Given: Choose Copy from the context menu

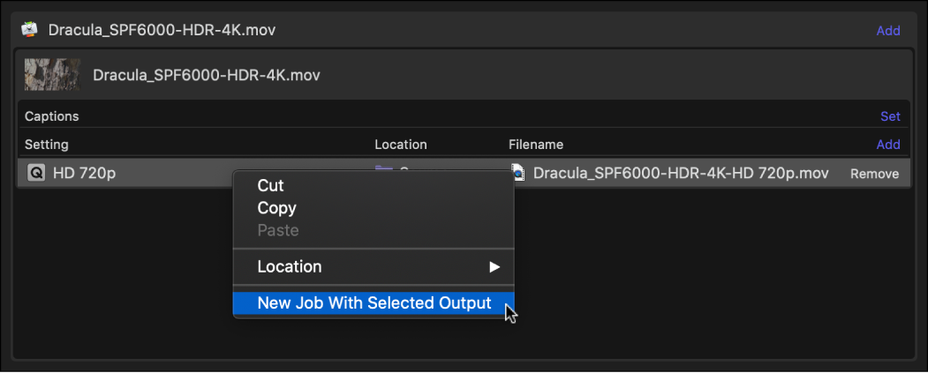Looking at the screenshot, I should click(276, 208).
